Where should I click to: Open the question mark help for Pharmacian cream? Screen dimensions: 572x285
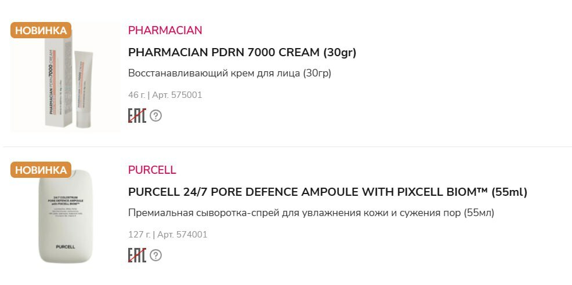click(x=155, y=116)
